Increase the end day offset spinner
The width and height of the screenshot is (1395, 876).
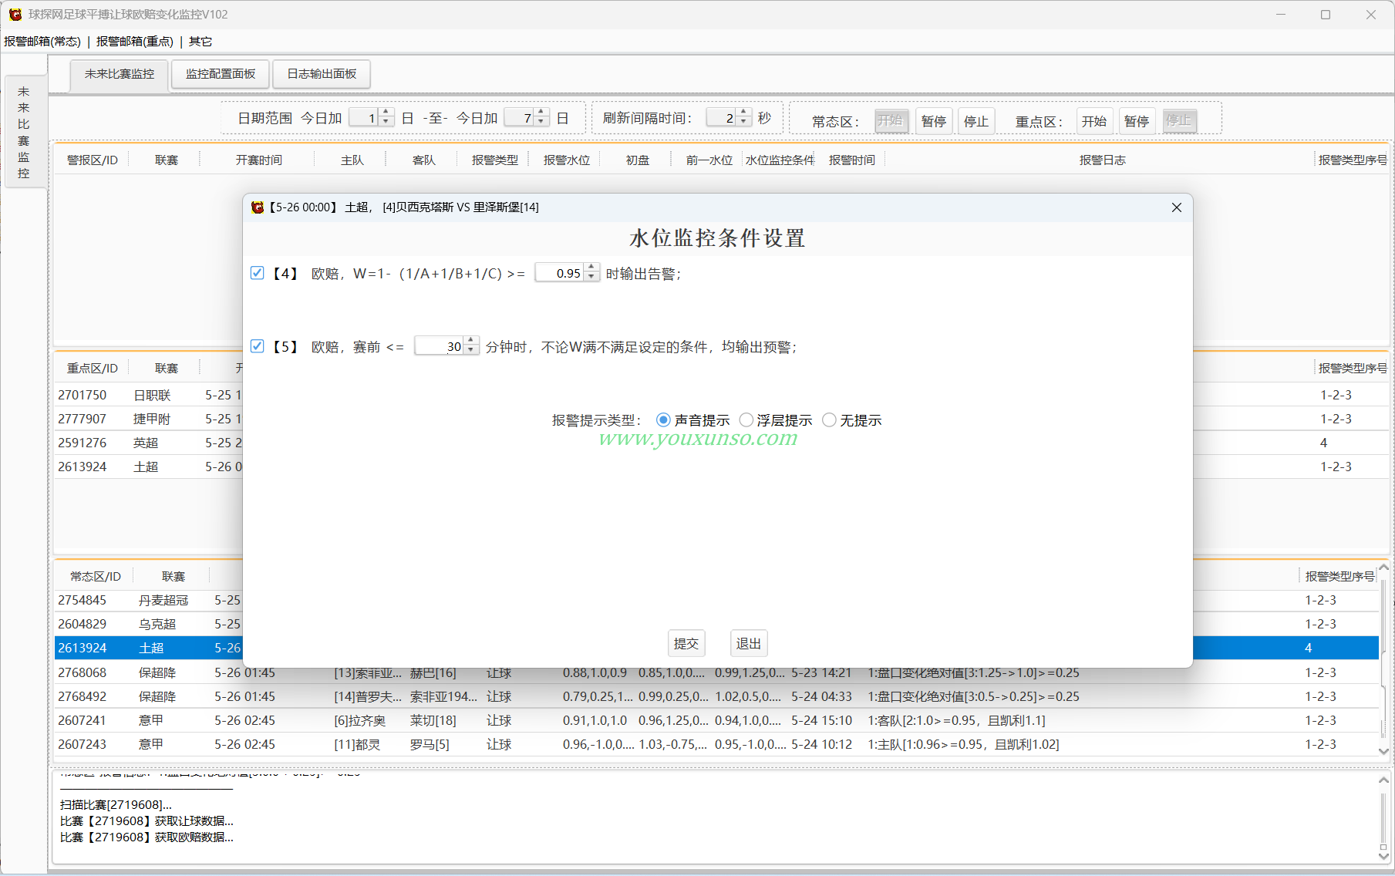point(541,113)
